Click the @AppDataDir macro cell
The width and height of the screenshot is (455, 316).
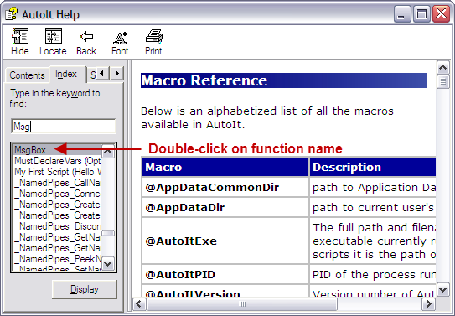[225, 208]
